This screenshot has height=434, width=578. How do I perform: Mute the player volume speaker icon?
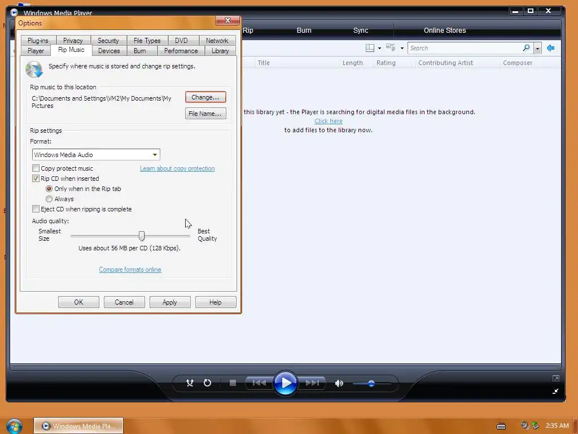339,384
